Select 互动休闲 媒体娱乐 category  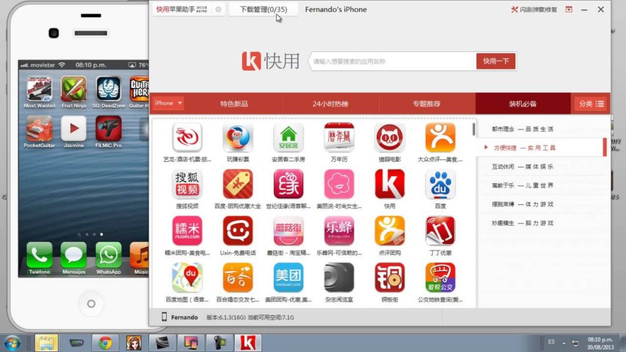coord(523,166)
